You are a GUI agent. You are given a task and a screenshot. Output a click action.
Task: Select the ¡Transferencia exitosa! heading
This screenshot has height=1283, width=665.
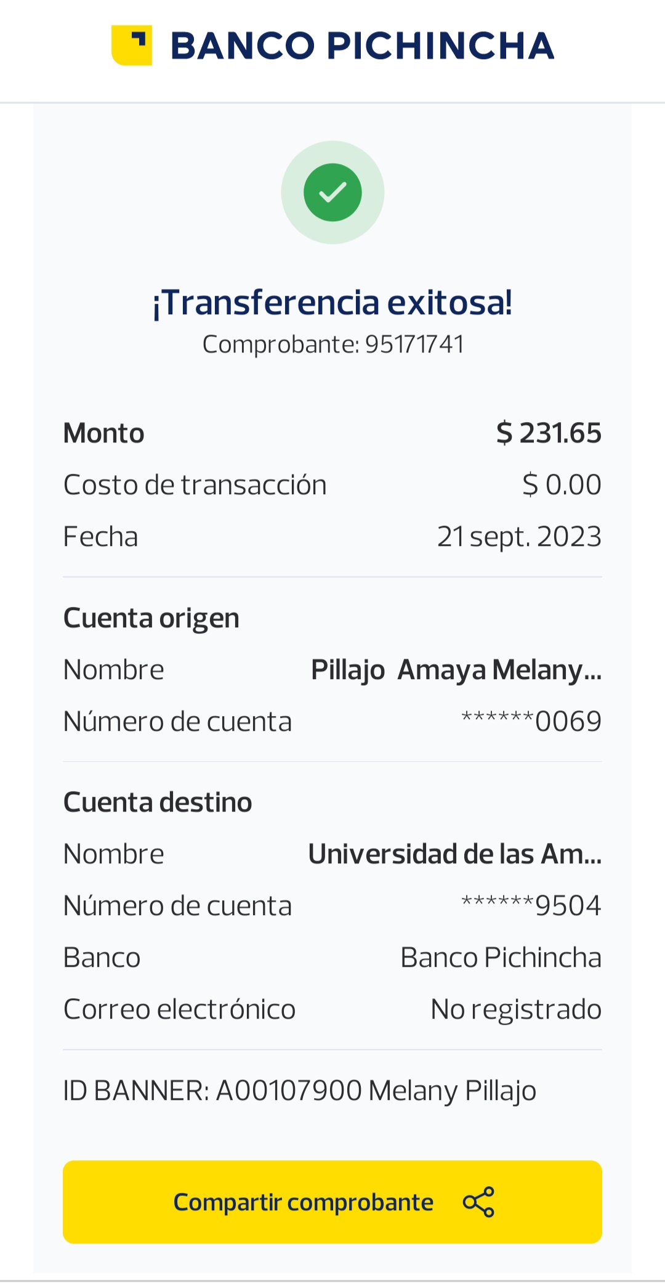point(332,303)
